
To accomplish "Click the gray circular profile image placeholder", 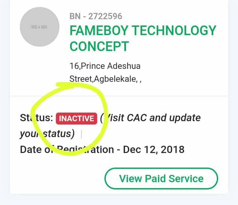I will (40, 27).
